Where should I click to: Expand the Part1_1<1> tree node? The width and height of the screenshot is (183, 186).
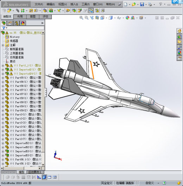(x=3, y=66)
